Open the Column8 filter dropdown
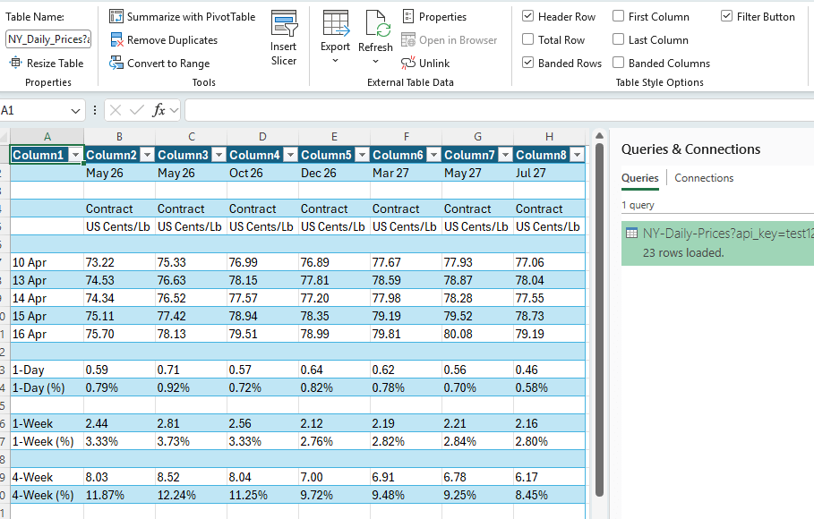The width and height of the screenshot is (814, 519). 578,154
